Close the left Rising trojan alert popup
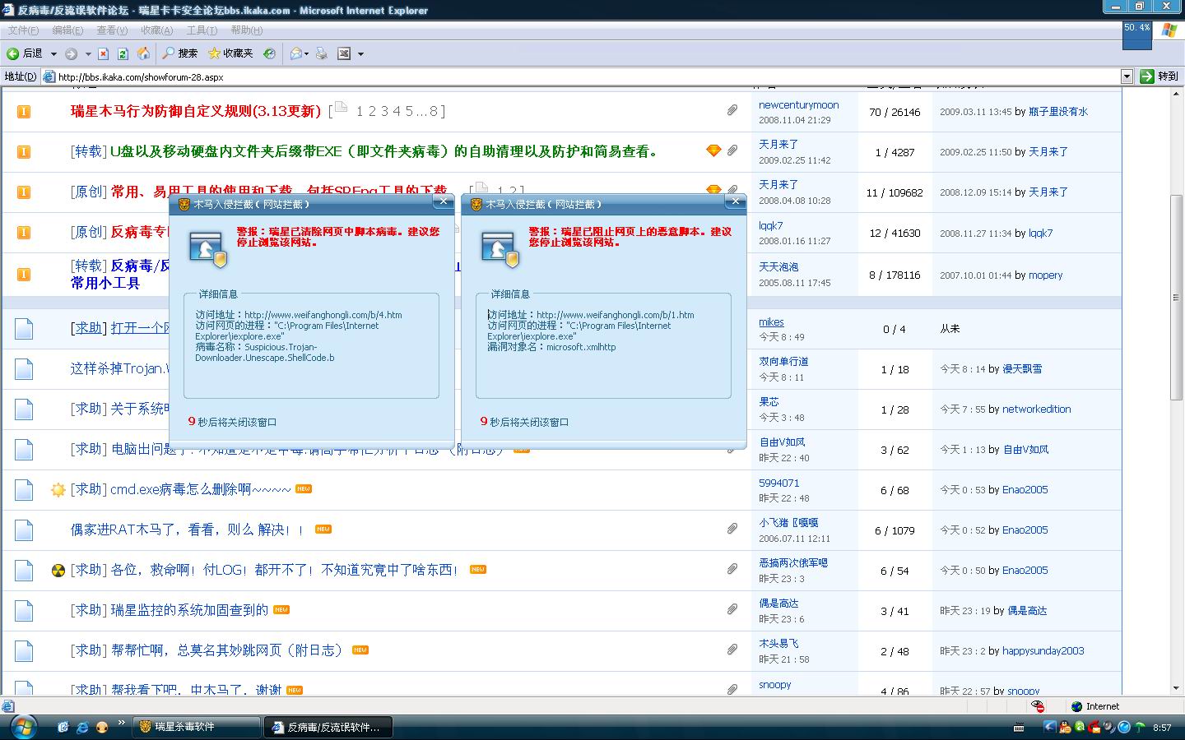Viewport: 1185px width, 740px height. 443,201
